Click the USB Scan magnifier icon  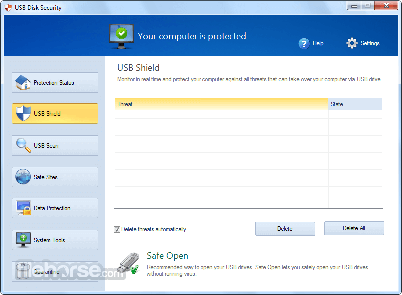(23, 145)
